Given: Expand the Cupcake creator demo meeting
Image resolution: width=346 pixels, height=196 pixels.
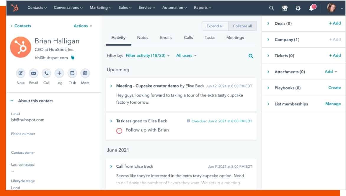Looking at the screenshot, I should pyautogui.click(x=111, y=86).
